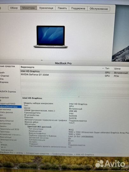The height and width of the screenshot is (172, 129).
Task: Click the 288 МБ VRAM value
Action: tap(73, 111)
